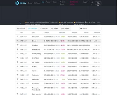Click the announcement speaker icon
The width and height of the screenshot is (118, 95).
[x=20, y=23]
